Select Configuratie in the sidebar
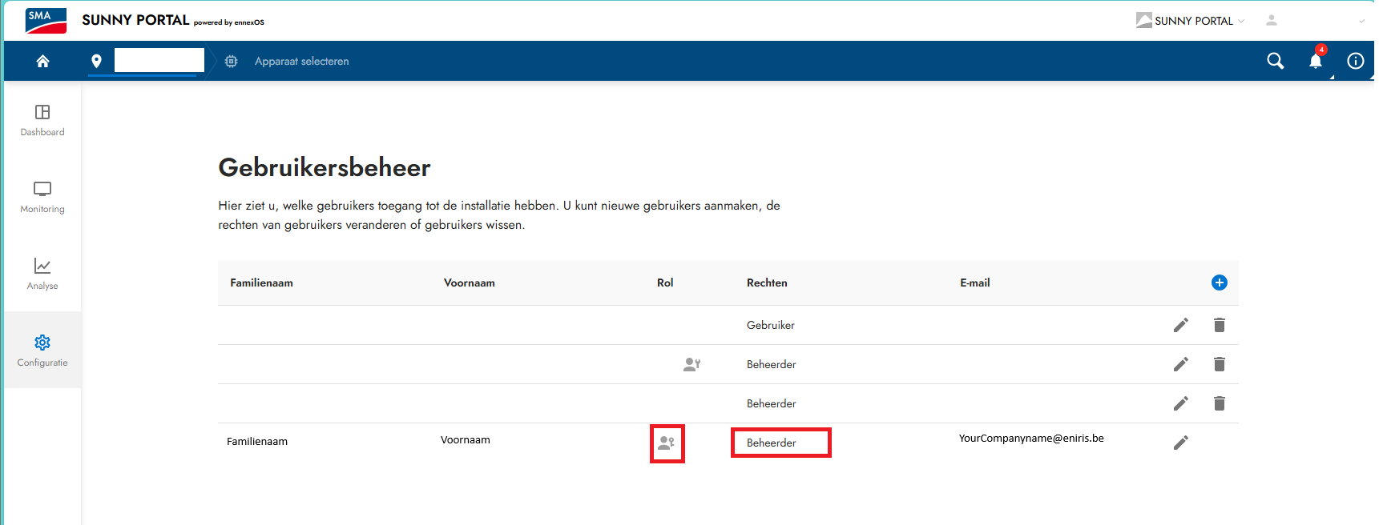 42,351
